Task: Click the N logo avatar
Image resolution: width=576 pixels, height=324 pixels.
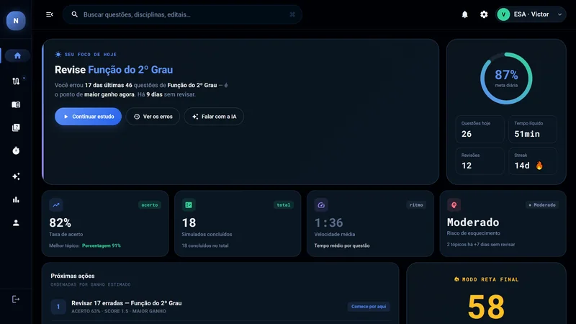Action: pyautogui.click(x=16, y=21)
